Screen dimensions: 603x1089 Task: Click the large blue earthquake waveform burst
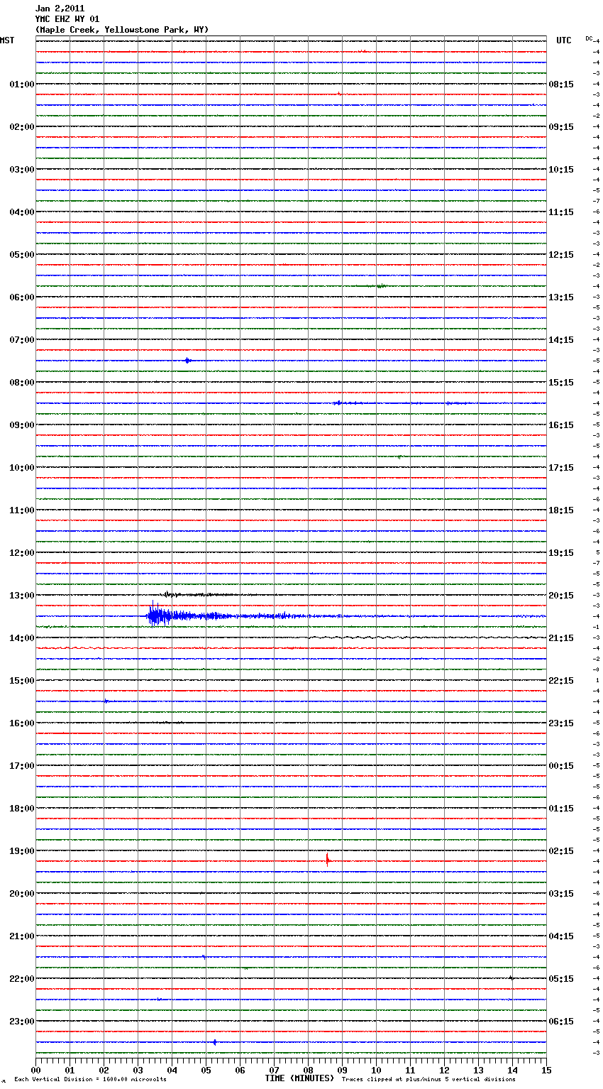tap(160, 615)
